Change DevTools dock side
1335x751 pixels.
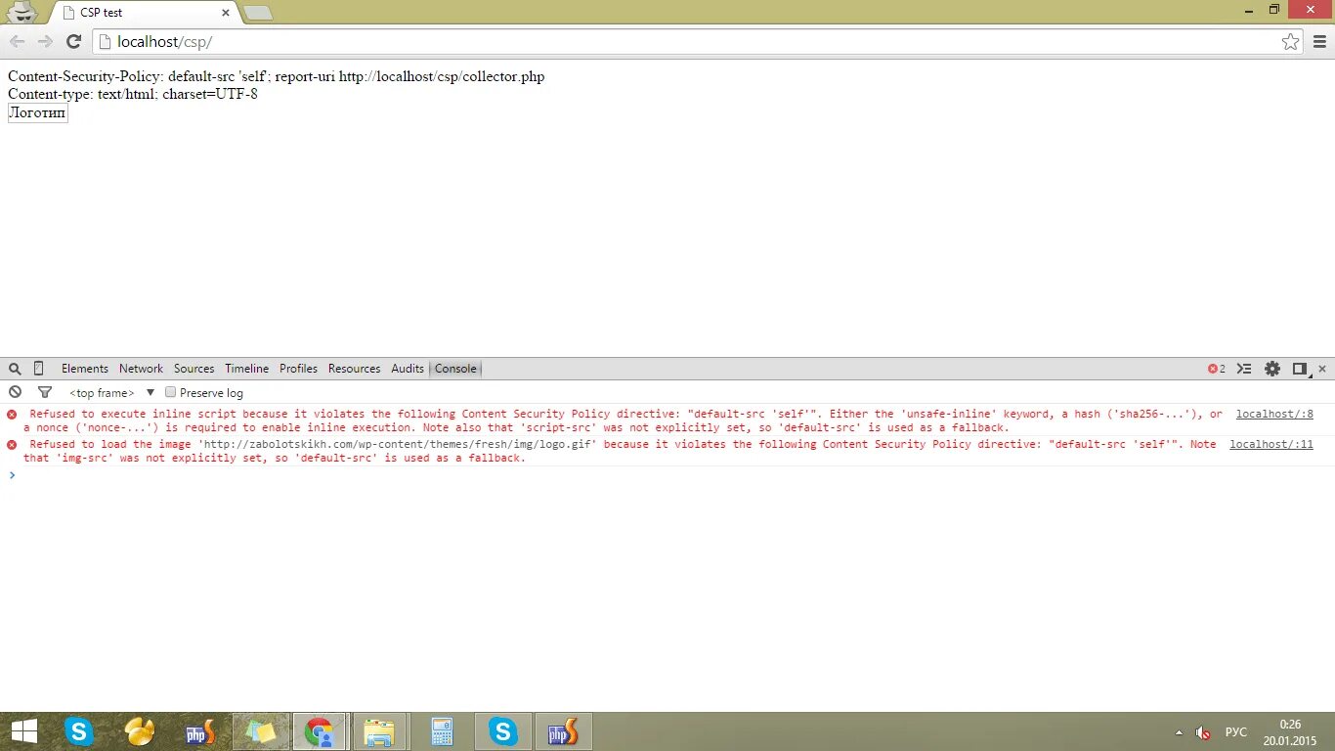[x=1300, y=369]
